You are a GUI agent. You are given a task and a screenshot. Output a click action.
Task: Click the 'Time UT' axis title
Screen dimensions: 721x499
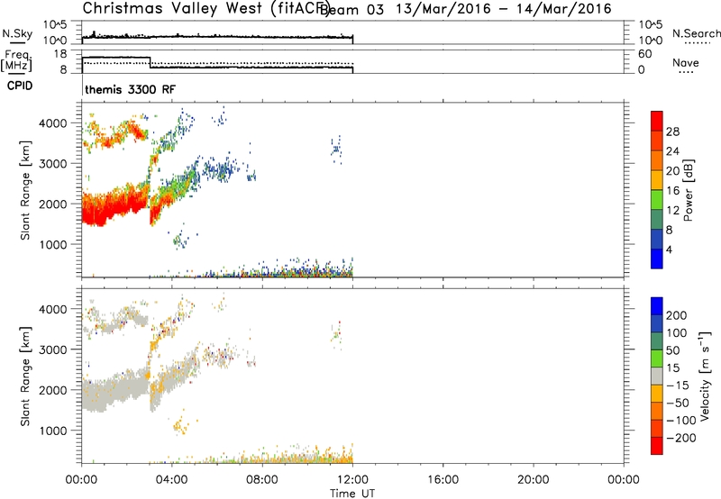(352, 493)
